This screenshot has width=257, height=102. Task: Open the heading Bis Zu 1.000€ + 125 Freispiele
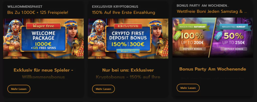coord(38,12)
